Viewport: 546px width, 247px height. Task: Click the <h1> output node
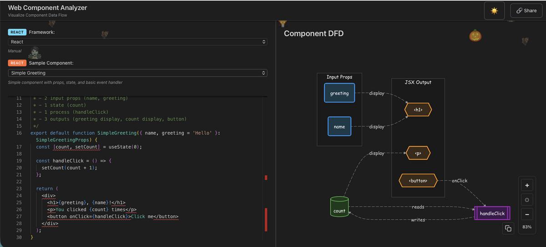[418, 110]
